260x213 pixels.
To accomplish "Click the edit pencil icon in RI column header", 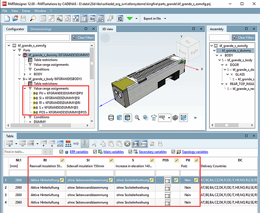I will click(62, 160).
